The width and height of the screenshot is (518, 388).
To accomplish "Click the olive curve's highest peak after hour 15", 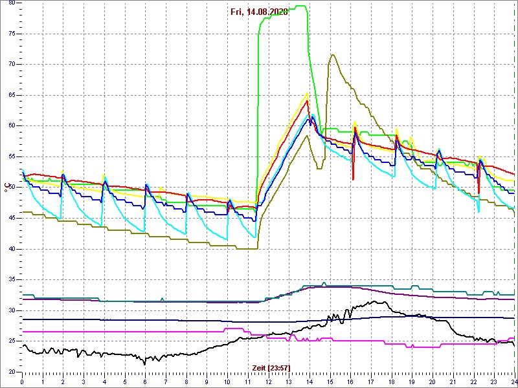I will pos(332,55).
